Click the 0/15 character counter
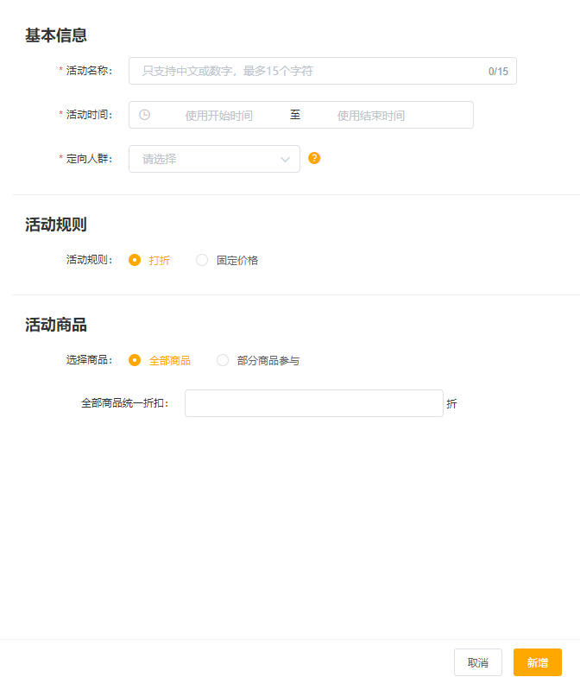The width and height of the screenshot is (580, 677). coord(498,72)
